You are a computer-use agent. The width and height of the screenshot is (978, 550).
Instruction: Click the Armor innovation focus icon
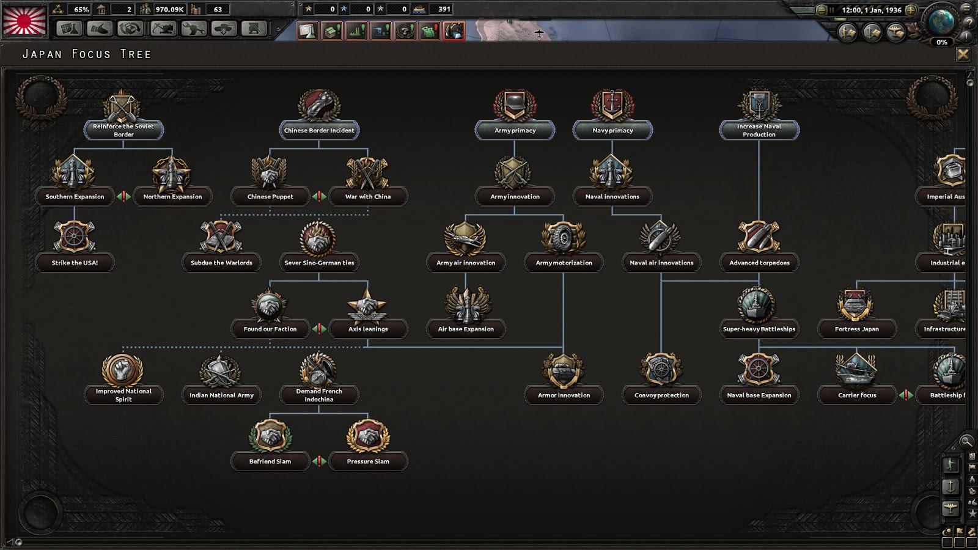[563, 370]
